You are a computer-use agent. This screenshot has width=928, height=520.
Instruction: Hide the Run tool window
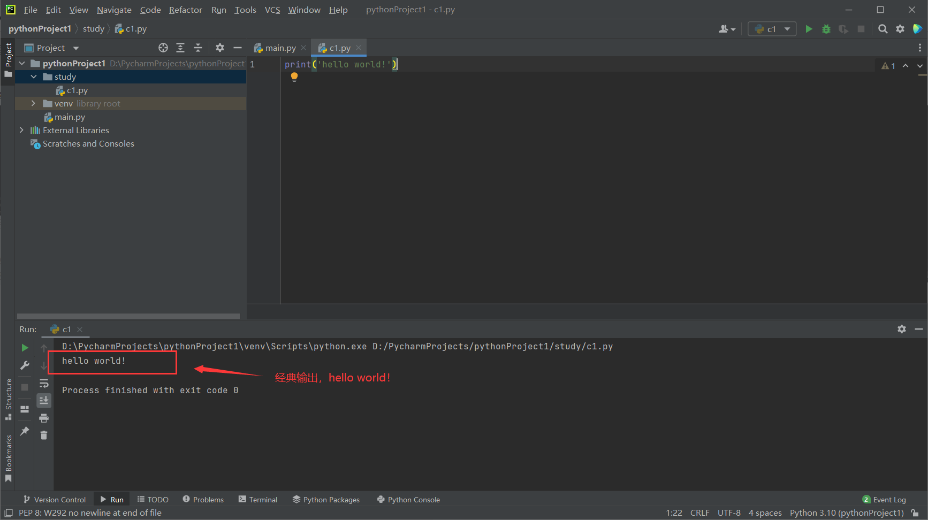tap(919, 329)
